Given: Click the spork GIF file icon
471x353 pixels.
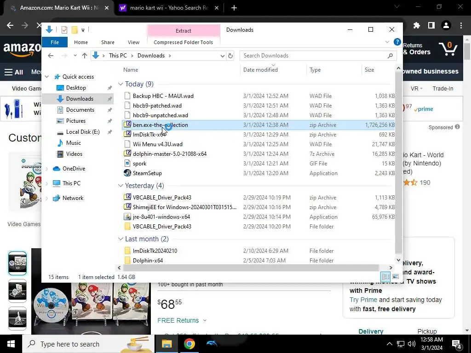Looking at the screenshot, I should (x=127, y=163).
